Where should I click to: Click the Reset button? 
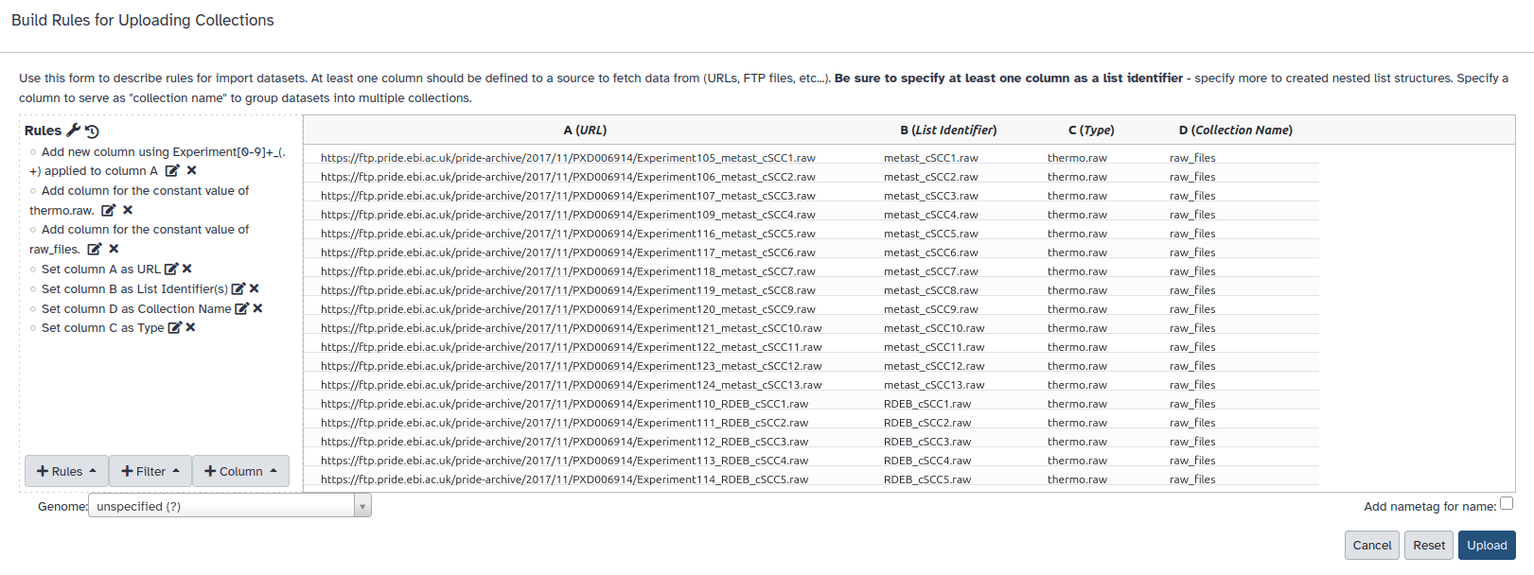point(1428,545)
